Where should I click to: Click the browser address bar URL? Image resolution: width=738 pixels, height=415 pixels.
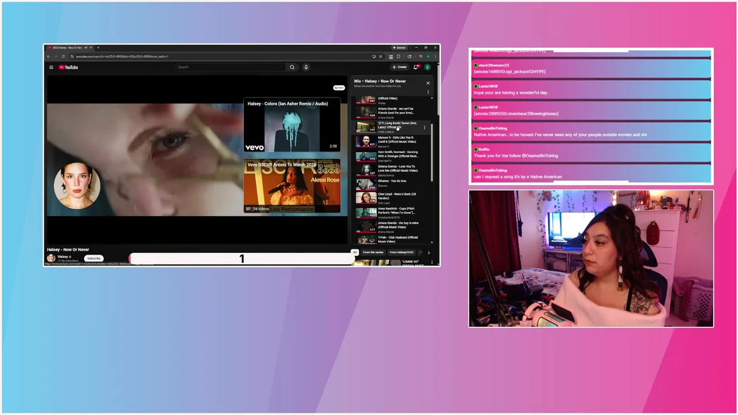[122, 56]
